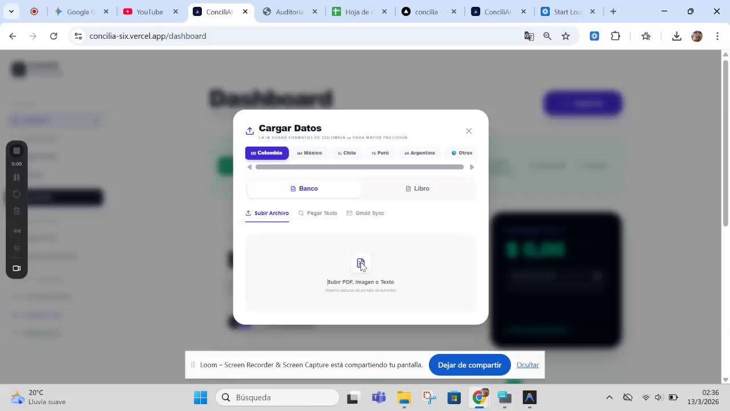Image resolution: width=730 pixels, height=411 pixels.
Task: Open the Pegar Texto option
Action: (318, 213)
